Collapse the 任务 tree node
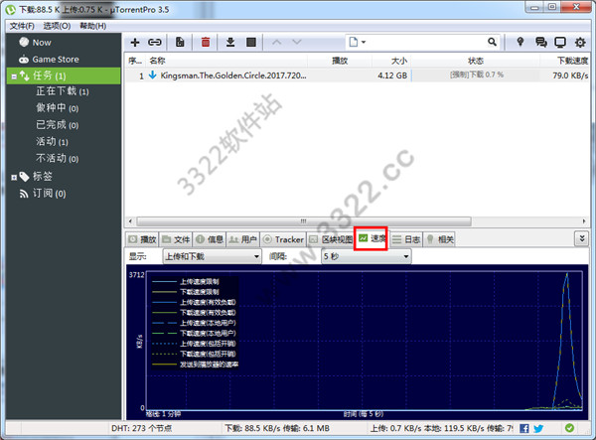This screenshot has width=596, height=440. (14, 76)
